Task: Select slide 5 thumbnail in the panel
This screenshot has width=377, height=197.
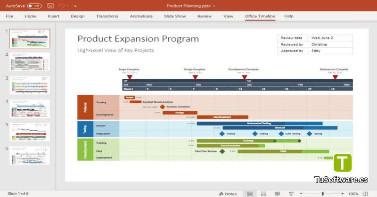Action: click(x=30, y=132)
